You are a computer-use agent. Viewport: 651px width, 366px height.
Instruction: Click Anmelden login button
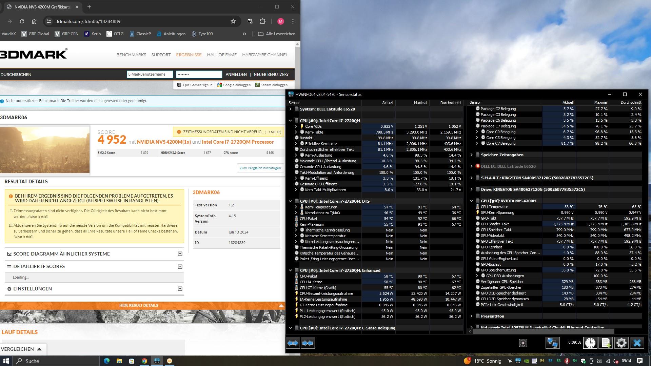(x=236, y=75)
